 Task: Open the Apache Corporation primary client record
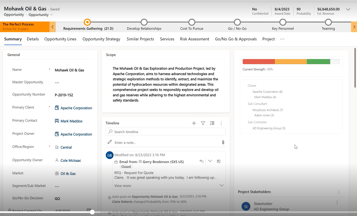coord(76,108)
